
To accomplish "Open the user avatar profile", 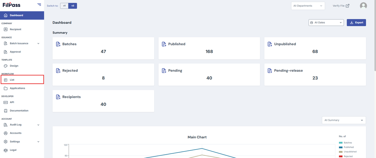I will [363, 6].
